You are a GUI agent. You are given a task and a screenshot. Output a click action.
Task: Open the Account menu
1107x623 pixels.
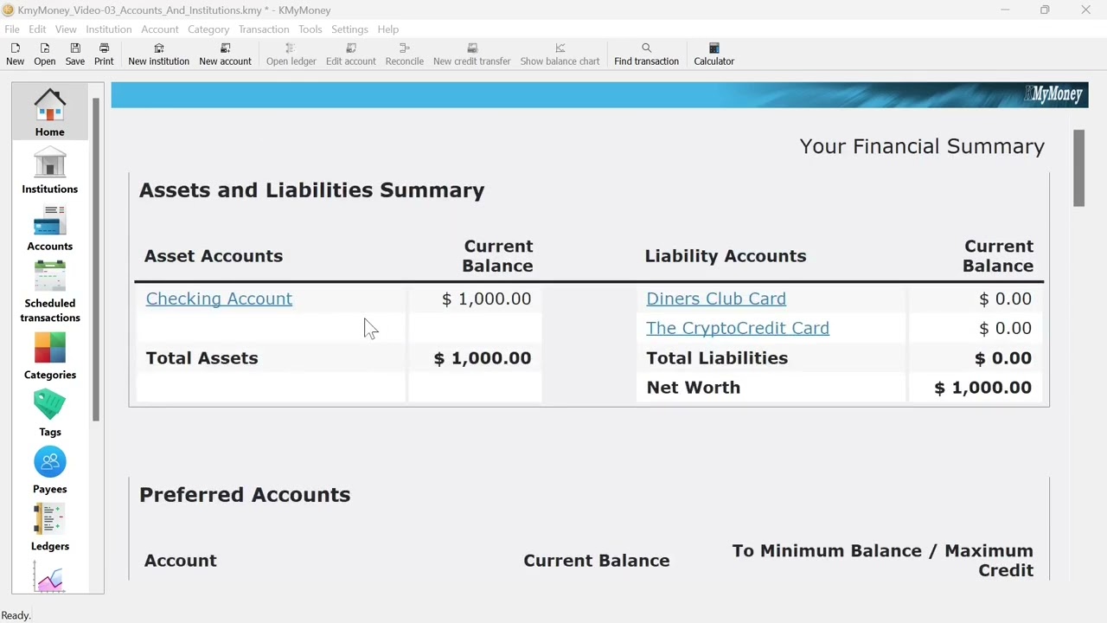(x=160, y=29)
